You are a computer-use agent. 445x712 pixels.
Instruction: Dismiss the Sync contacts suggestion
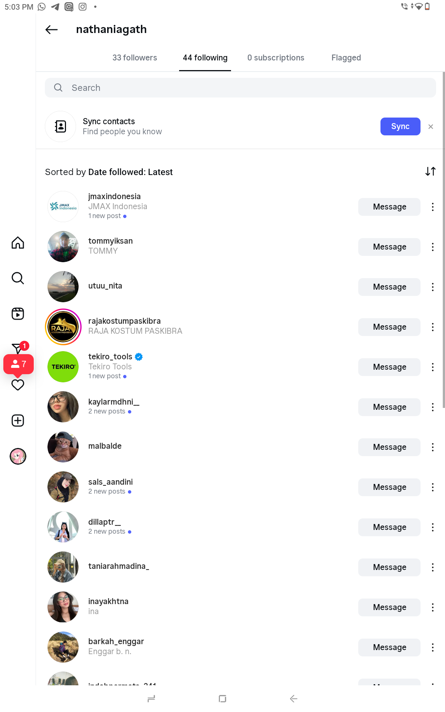(431, 126)
